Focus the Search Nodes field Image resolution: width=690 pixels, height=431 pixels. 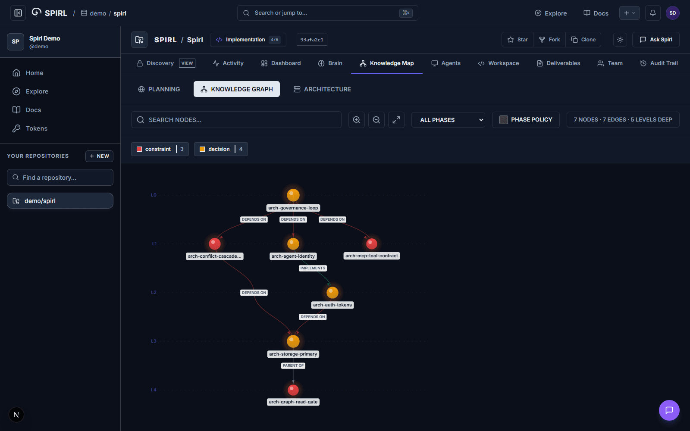[x=236, y=120]
